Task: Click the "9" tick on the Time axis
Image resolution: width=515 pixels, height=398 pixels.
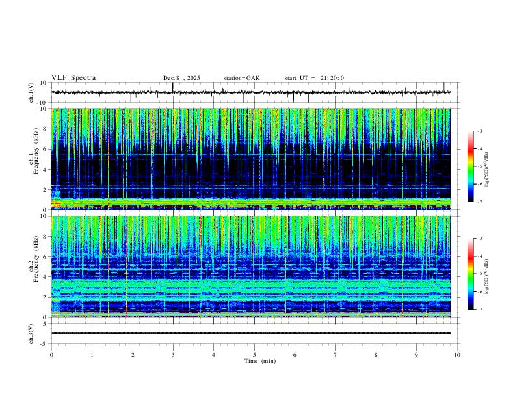Action: point(416,355)
